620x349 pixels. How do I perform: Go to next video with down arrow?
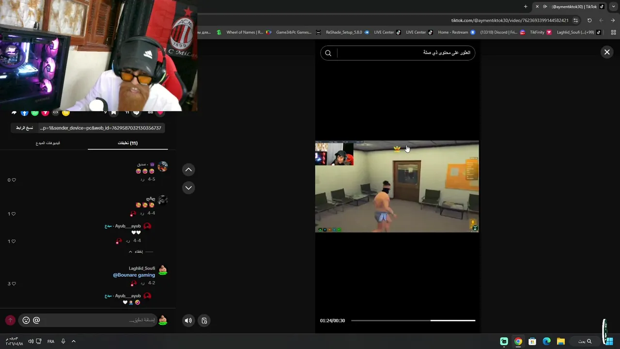coord(188,188)
